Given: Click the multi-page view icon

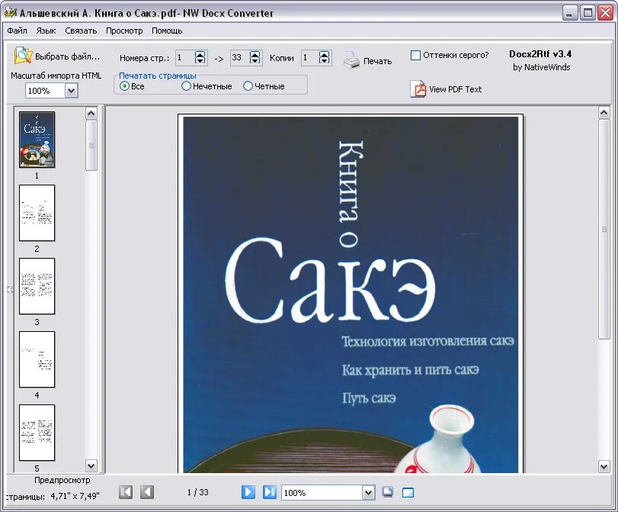Looking at the screenshot, I should tap(387, 492).
